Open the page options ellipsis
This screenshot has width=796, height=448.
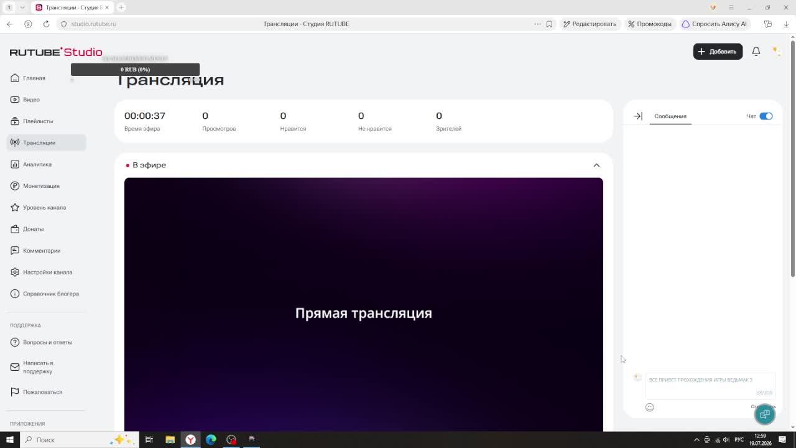[x=537, y=24]
